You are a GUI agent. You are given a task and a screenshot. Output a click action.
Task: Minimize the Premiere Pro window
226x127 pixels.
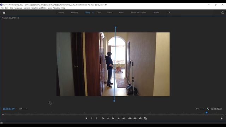click(x=209, y=5)
